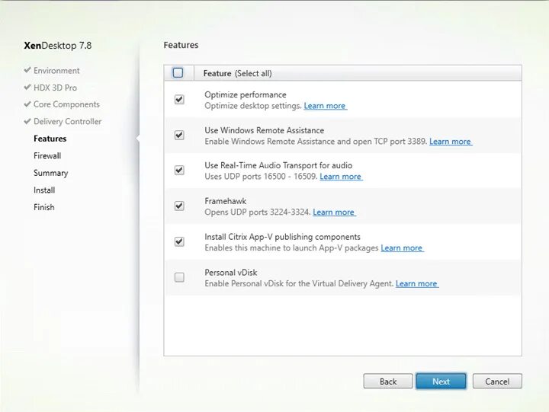Open Learn more link for Framehawk
This screenshot has width=549, height=412.
point(334,212)
